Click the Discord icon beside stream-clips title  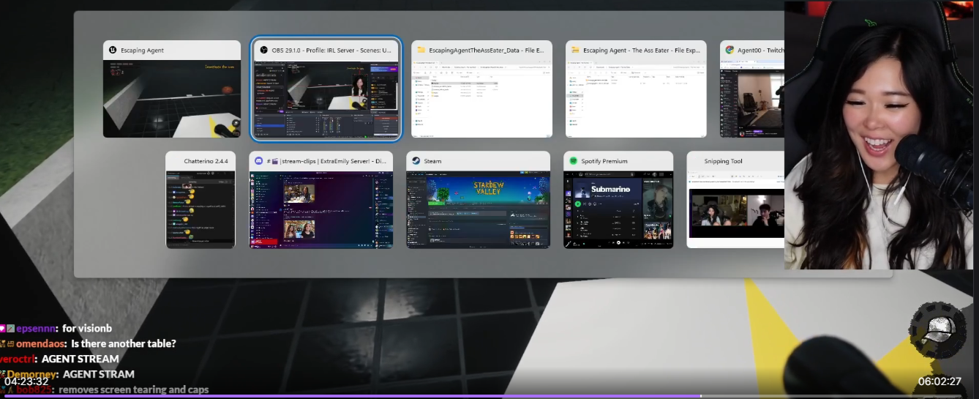tap(259, 161)
